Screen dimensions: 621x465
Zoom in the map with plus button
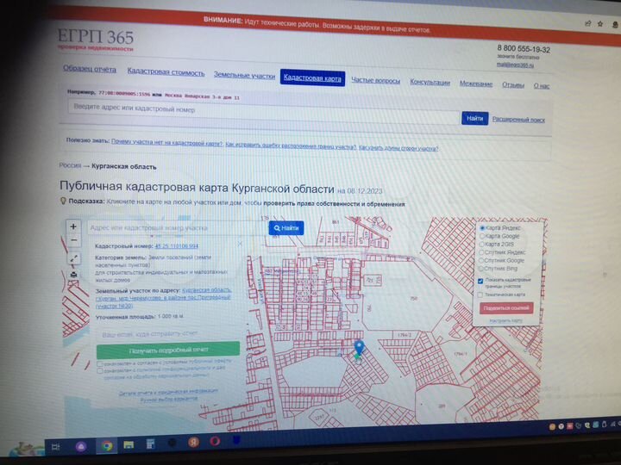(x=73, y=227)
